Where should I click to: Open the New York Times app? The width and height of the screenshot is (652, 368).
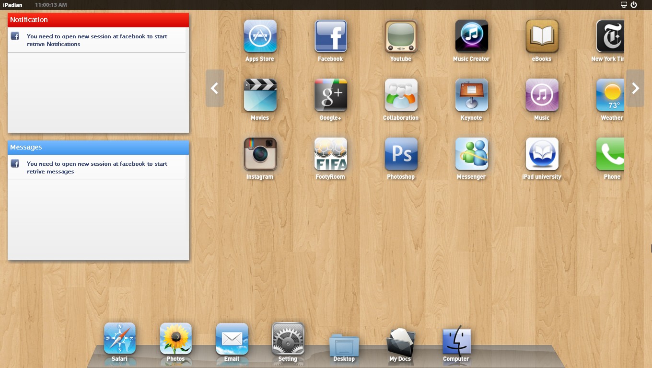610,36
